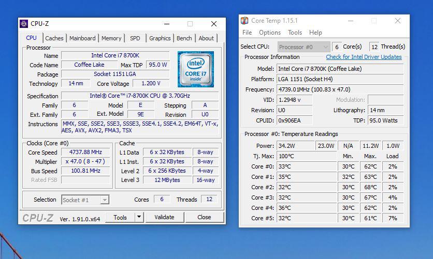Expand the Processor #0 dropdown in Core Temp

[x=304, y=47]
